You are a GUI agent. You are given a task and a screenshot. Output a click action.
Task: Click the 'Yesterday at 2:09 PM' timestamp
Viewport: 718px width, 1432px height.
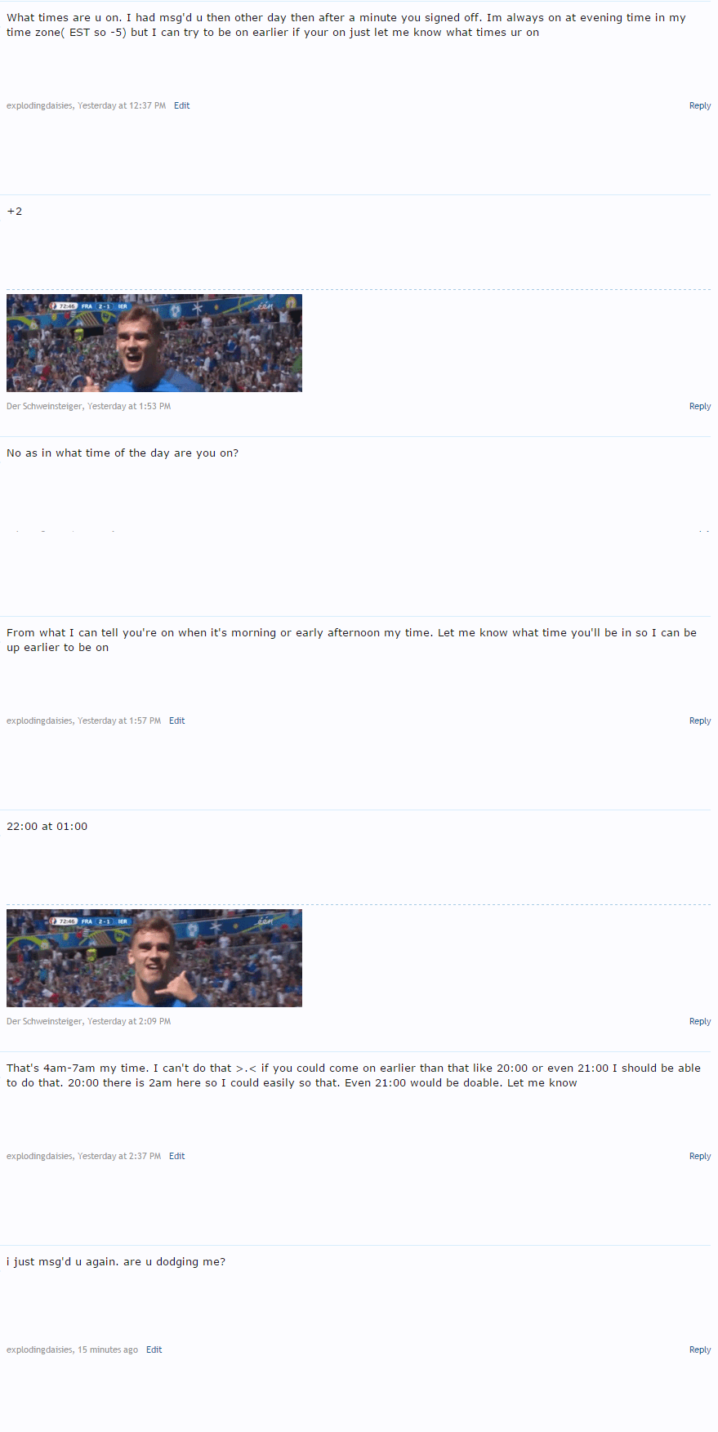[x=129, y=1021]
